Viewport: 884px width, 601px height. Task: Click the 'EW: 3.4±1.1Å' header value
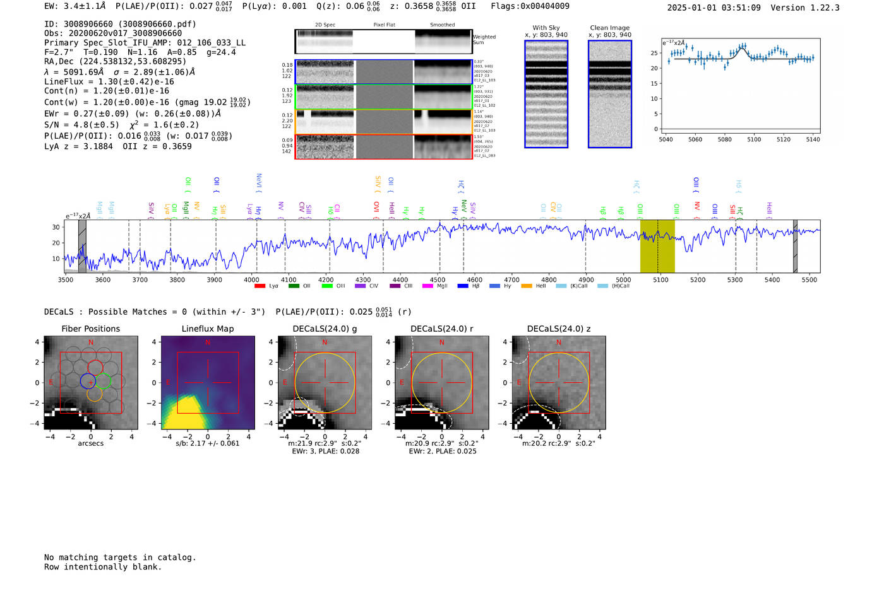[75, 6]
